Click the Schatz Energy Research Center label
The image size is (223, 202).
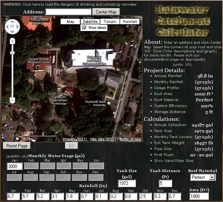[x=39, y=61]
